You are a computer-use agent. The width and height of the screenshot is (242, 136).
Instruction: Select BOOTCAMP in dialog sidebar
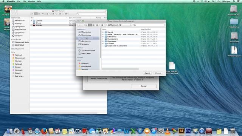pos(86,54)
